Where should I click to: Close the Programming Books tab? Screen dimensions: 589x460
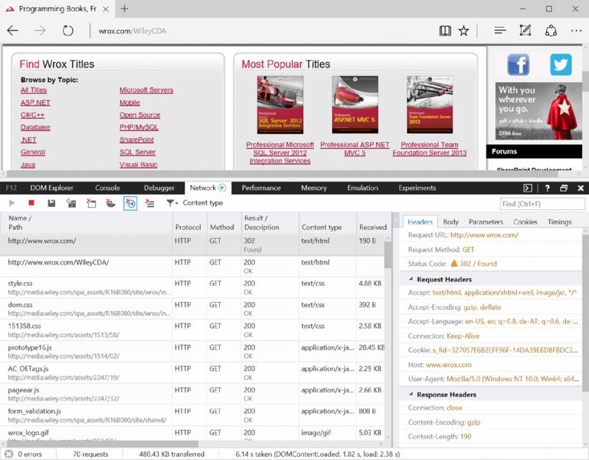point(106,9)
